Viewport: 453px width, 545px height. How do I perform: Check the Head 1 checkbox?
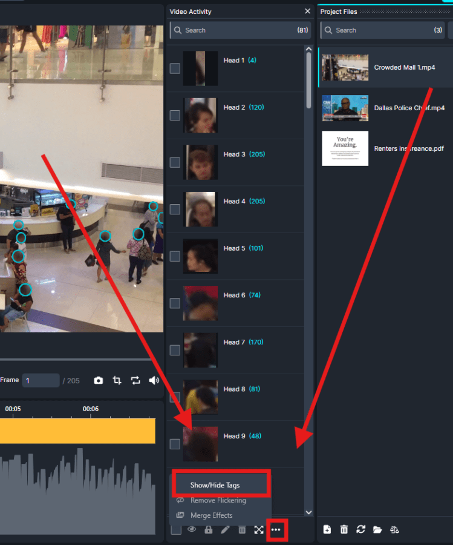[x=175, y=68]
